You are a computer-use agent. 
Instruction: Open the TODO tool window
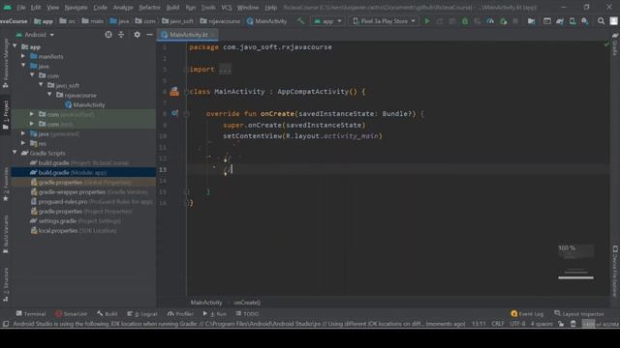click(x=247, y=313)
